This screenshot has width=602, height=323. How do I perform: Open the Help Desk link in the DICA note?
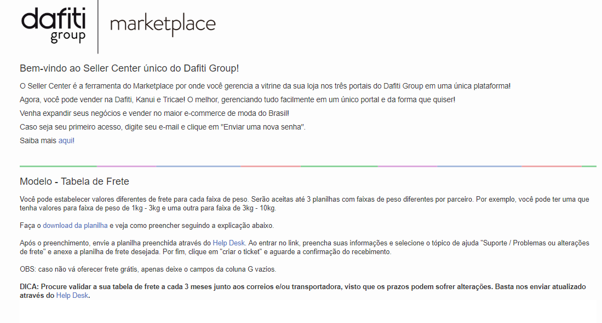[x=72, y=296]
